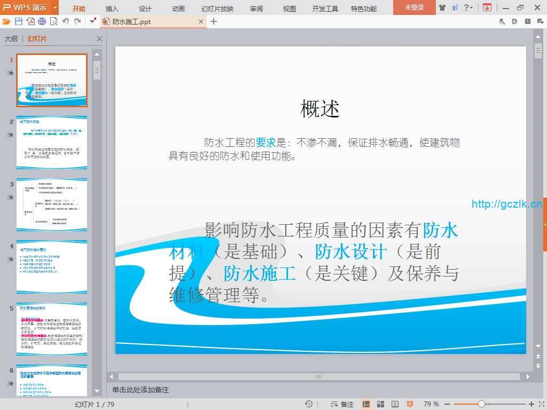Click the new tab plus button

pos(214,21)
